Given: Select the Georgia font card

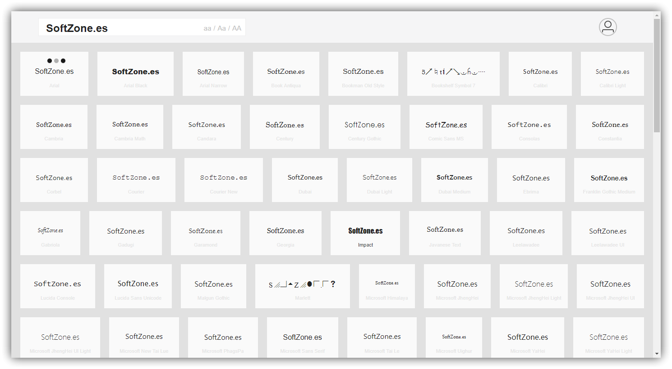Looking at the screenshot, I should click(285, 233).
